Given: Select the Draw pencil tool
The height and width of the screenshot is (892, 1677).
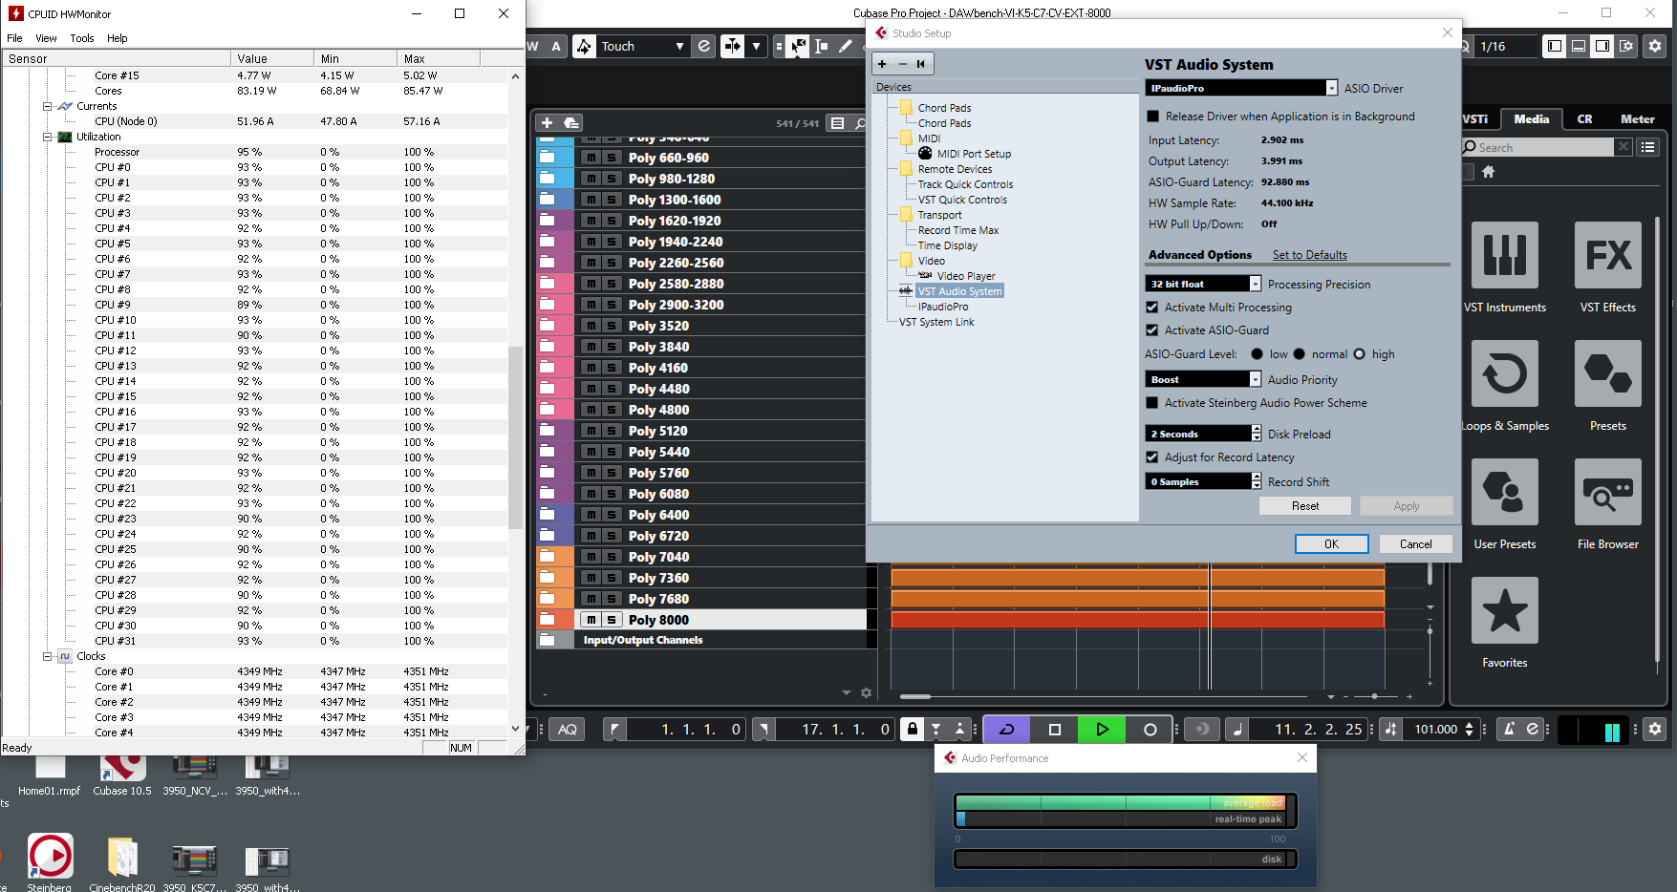Looking at the screenshot, I should point(846,46).
